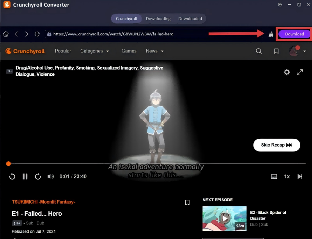Image resolution: width=312 pixels, height=239 pixels.
Task: Open converter settings gear in title bar
Action: [280, 5]
